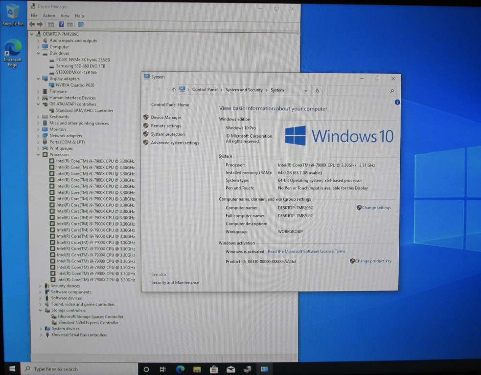
Task: Open Advanced system settings
Action: coord(175,143)
